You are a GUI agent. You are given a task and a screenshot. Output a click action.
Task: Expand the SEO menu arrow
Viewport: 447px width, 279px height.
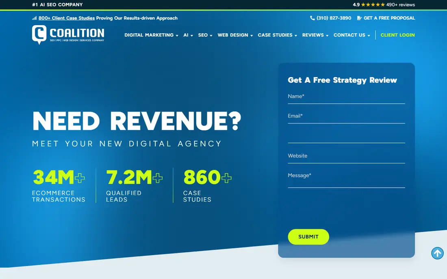211,36
